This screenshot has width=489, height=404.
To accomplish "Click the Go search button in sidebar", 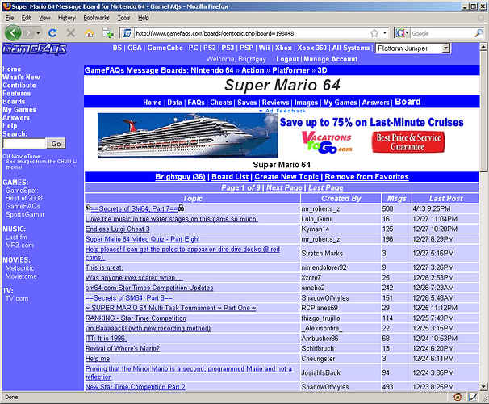I will pyautogui.click(x=56, y=144).
